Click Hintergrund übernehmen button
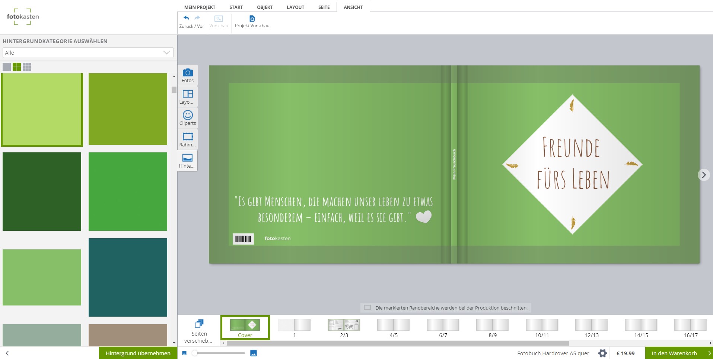Viewport: 713px width, 359px height. (x=138, y=353)
